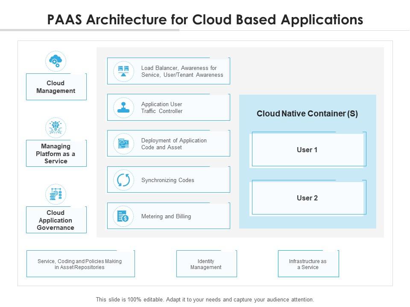The width and height of the screenshot is (410, 307).
Task: Expand the Cloud Native Container (S) panel
Action: 308,114
